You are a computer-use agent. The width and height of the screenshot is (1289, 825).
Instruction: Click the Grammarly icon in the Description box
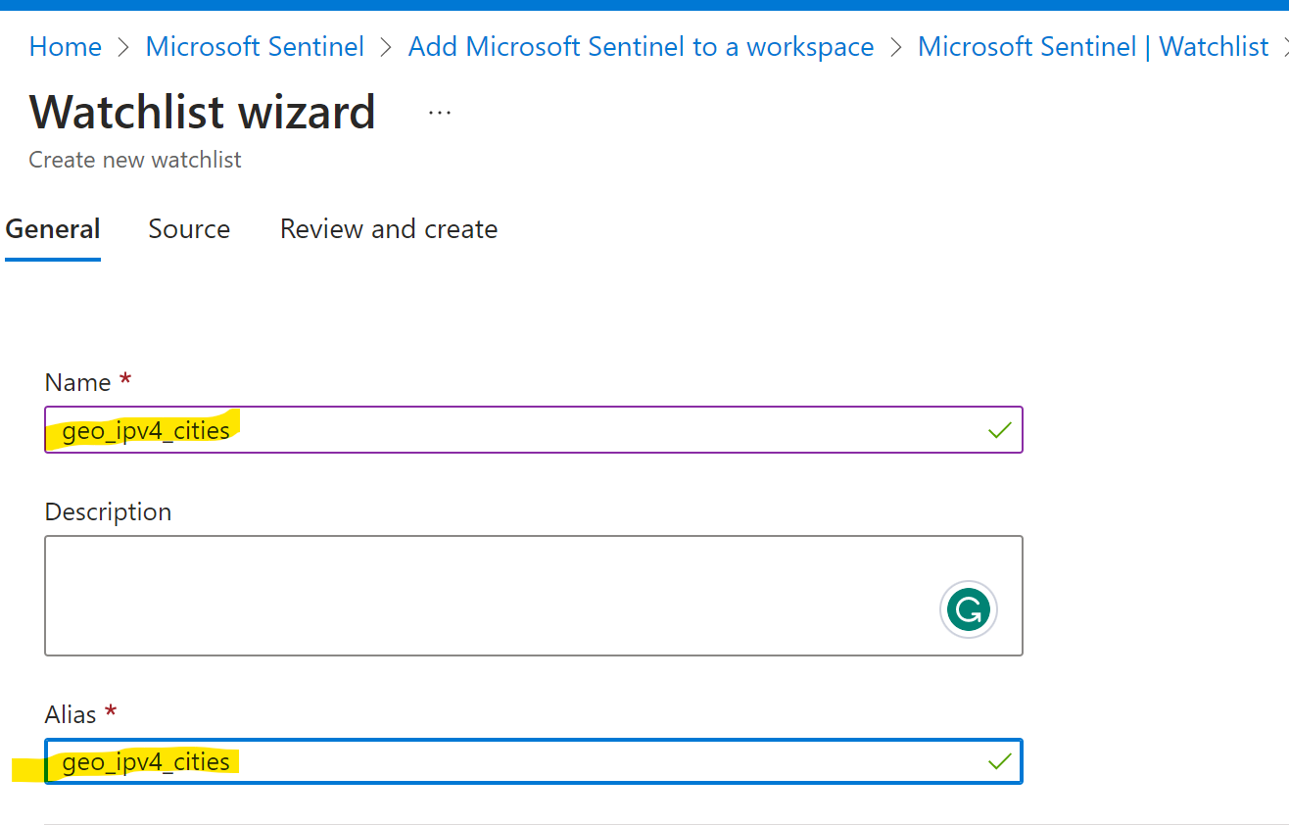click(968, 609)
